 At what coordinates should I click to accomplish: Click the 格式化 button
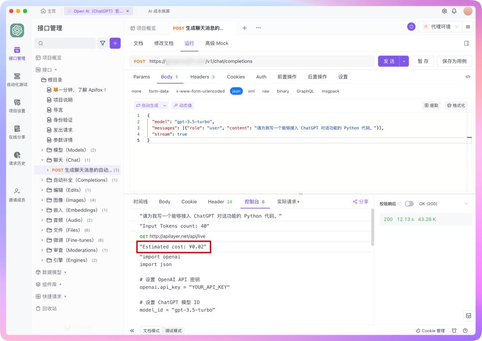pos(456,105)
